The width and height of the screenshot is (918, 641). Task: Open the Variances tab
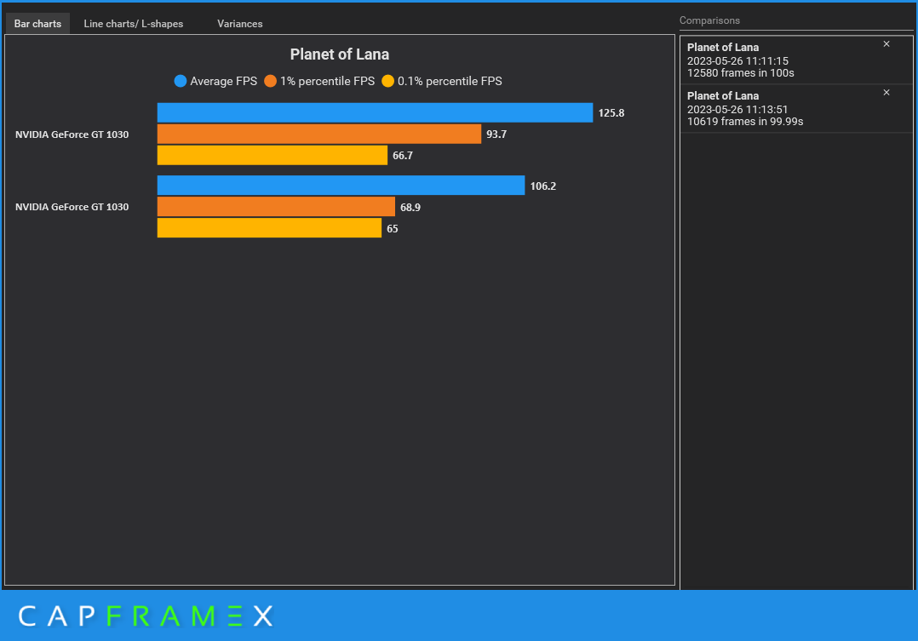coord(240,24)
